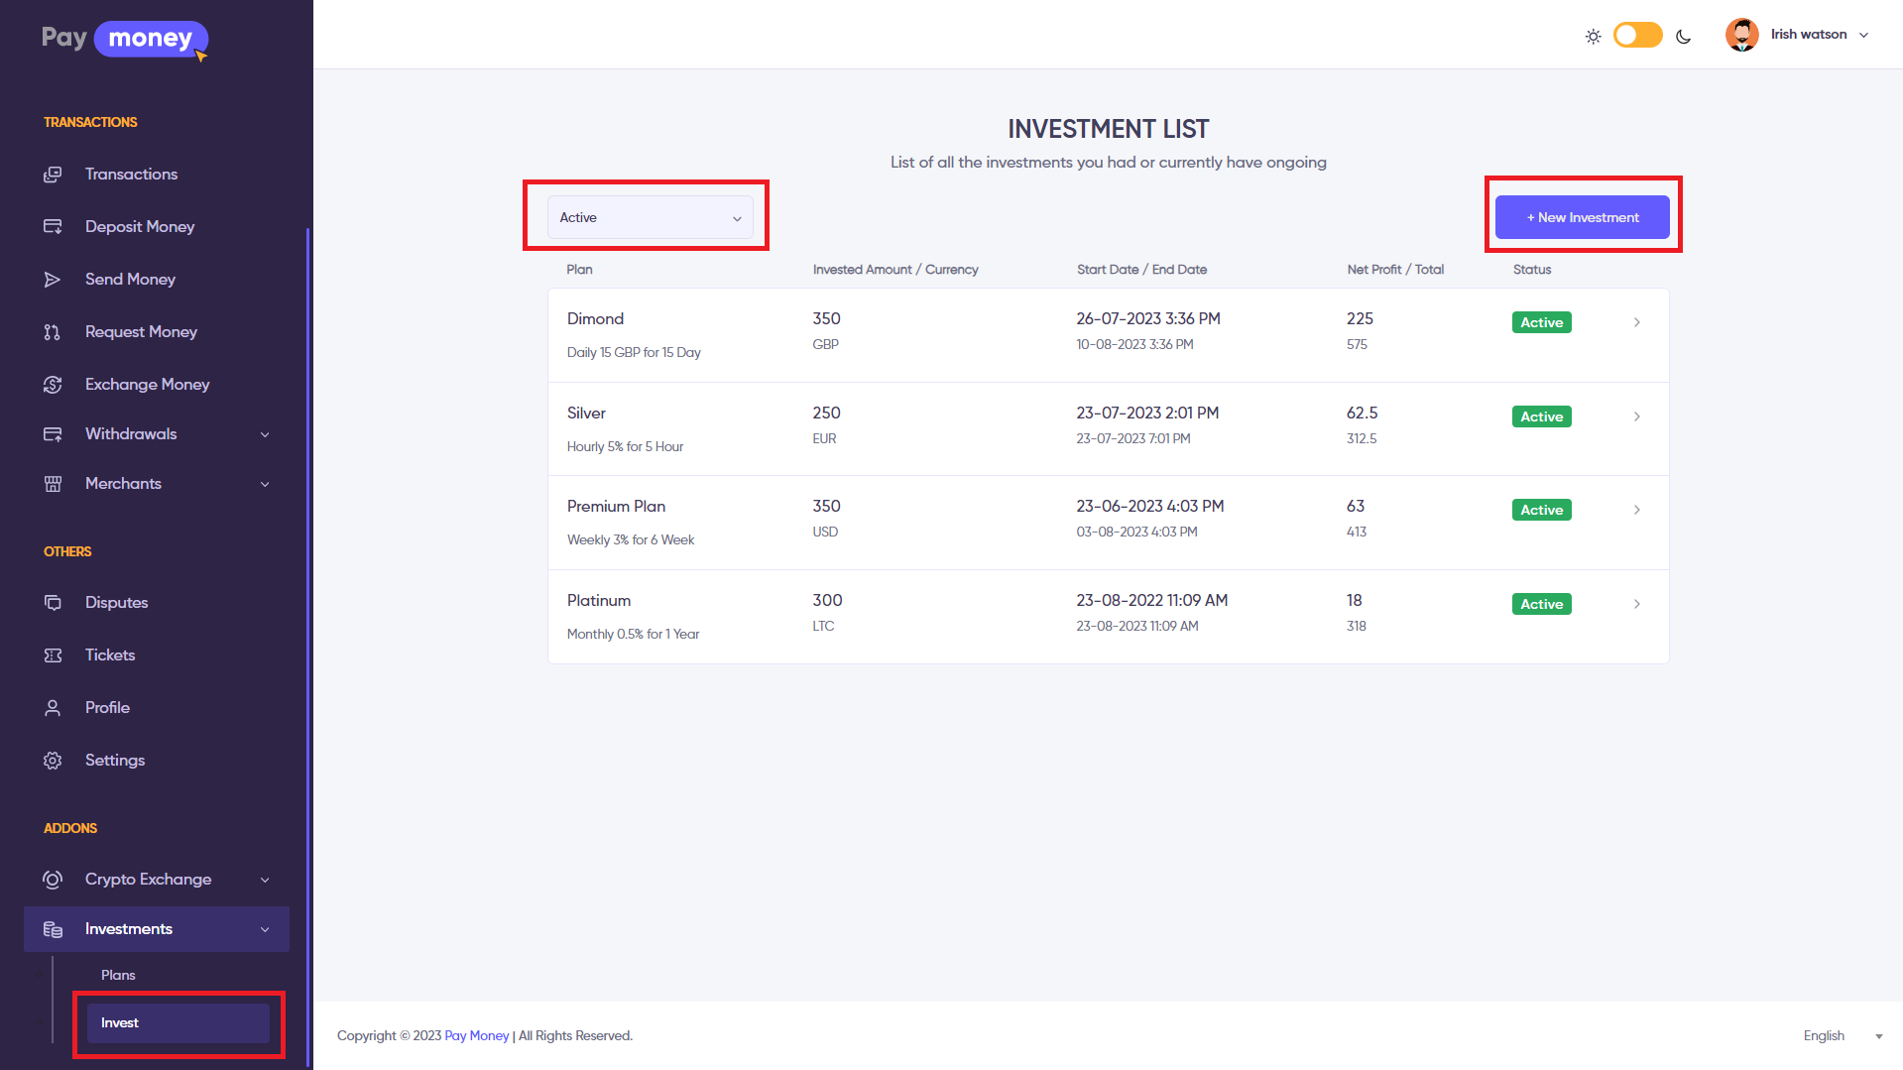1903x1070 pixels.
Task: Click the Request Money icon
Action: (53, 332)
